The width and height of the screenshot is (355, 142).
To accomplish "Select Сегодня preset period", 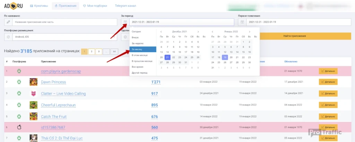I will [x=143, y=32].
